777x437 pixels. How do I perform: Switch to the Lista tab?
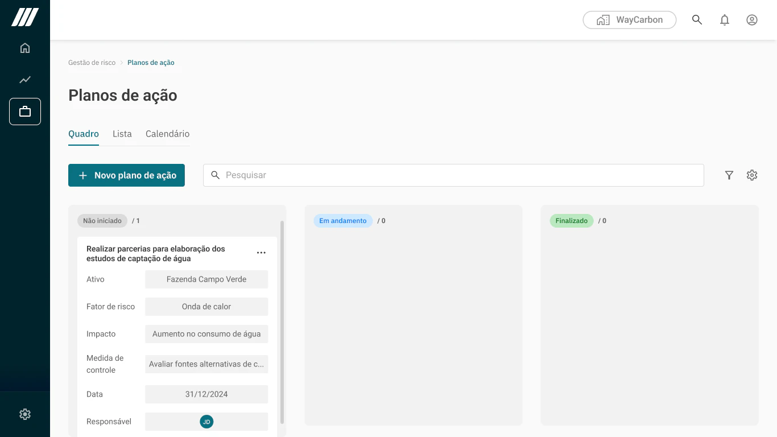122,134
